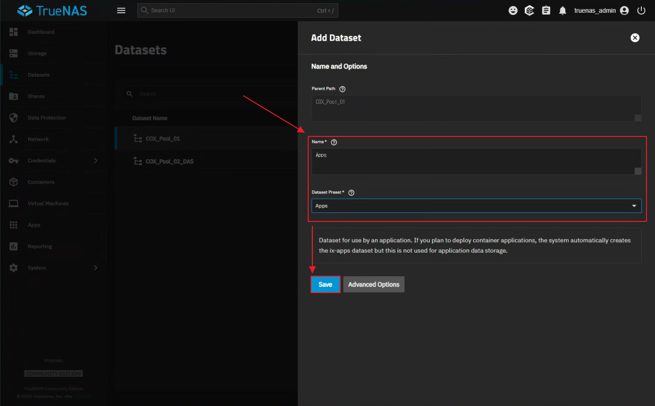The height and width of the screenshot is (406, 655).
Task: Click the Virtual Machines laptop icon
Action: coord(13,203)
